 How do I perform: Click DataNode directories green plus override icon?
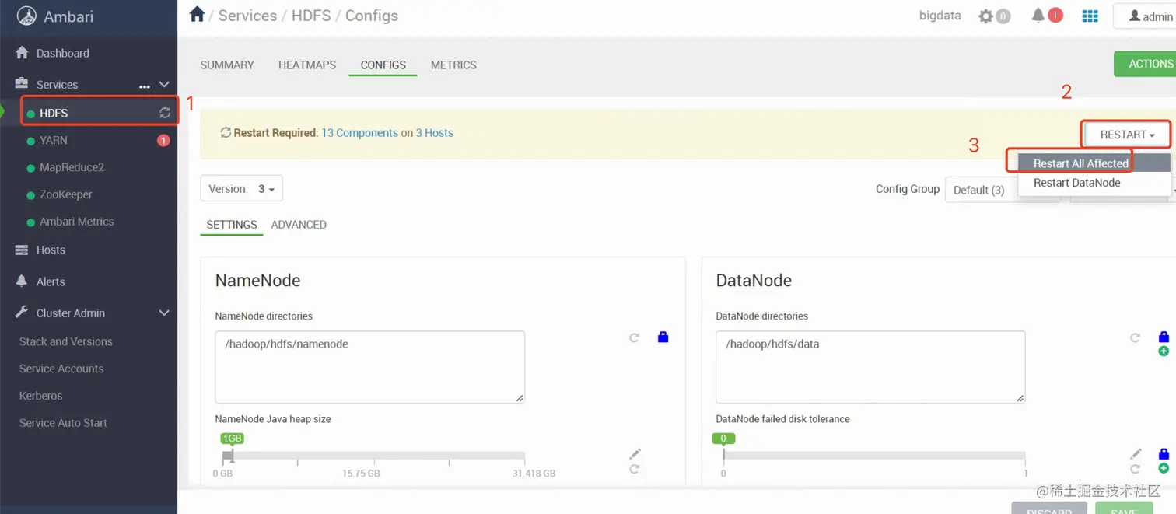1164,351
